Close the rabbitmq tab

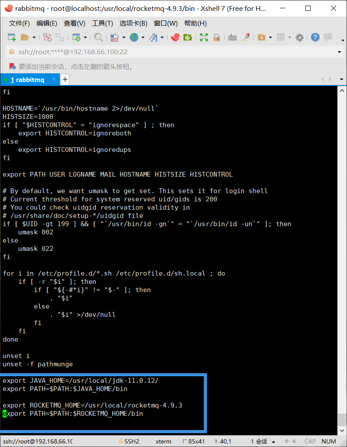pos(54,79)
